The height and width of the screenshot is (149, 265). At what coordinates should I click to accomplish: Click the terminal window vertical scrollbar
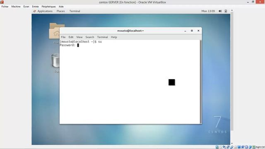point(201,82)
